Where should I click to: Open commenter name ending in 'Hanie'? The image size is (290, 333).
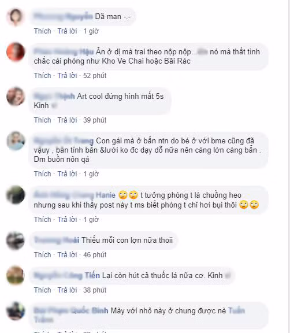coord(75,195)
